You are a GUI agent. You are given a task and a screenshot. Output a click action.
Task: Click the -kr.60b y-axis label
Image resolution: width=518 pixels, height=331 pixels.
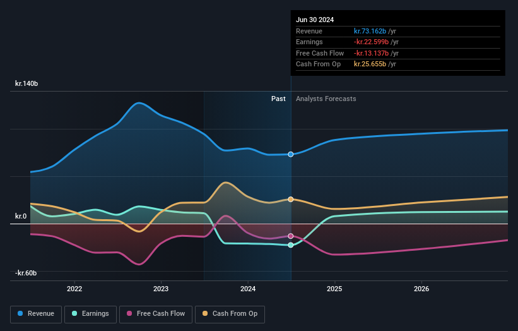(x=26, y=273)
